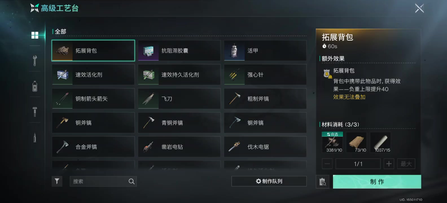Select the 抗阻滞胶囊 recipe
The image size is (447, 203).
(x=179, y=50)
